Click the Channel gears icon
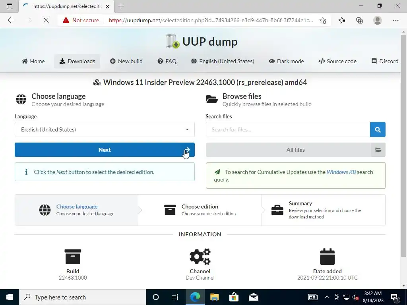 200,257
